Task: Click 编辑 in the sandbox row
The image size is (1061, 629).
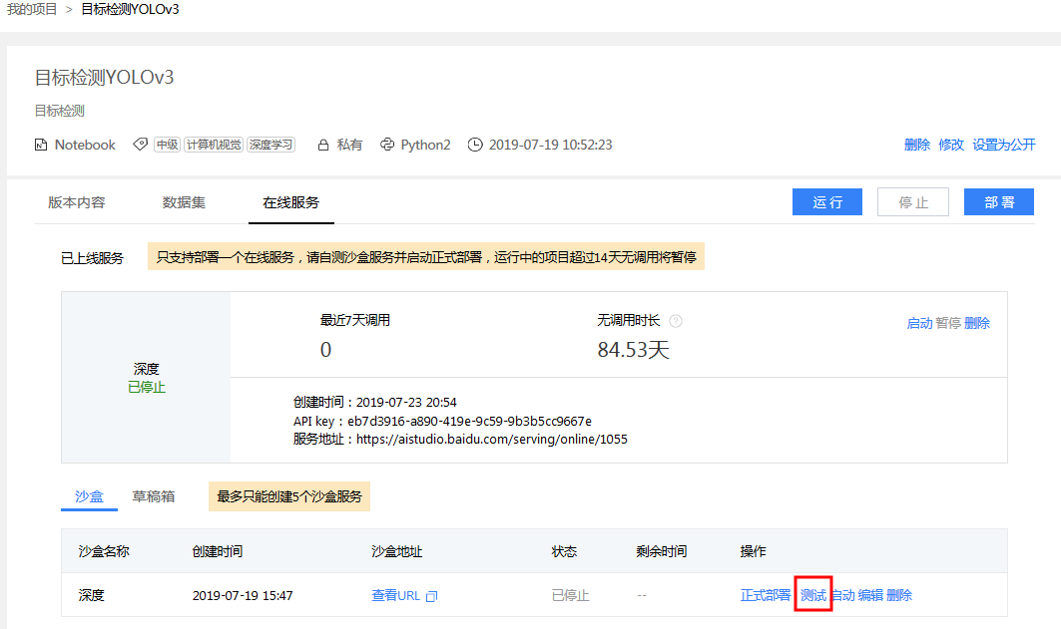Action: pos(870,595)
